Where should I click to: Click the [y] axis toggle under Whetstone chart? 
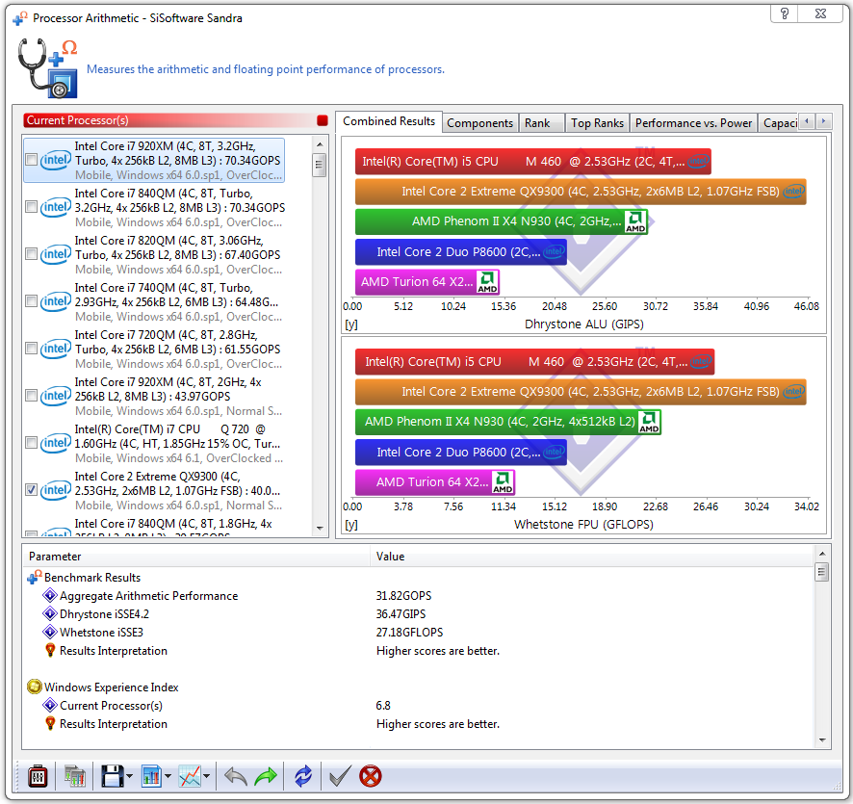coord(351,525)
